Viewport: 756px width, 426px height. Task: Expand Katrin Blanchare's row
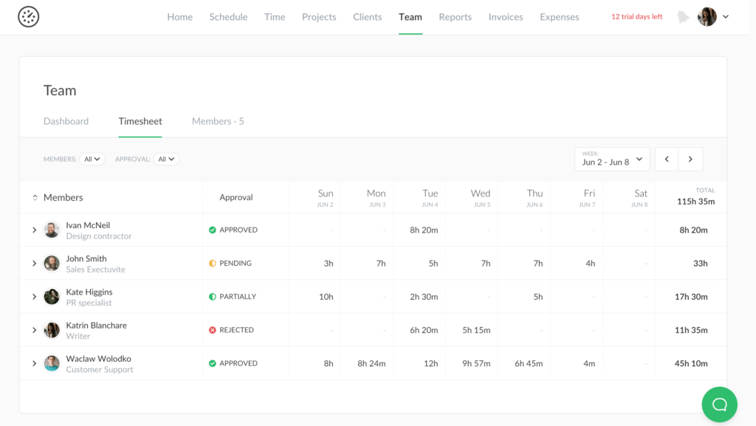pos(34,330)
